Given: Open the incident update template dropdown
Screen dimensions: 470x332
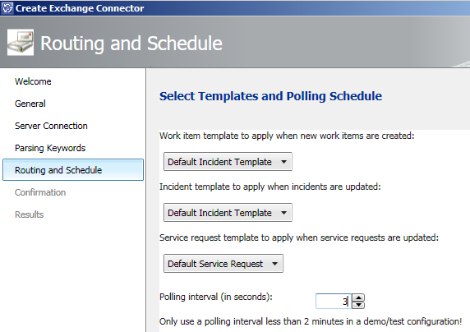Looking at the screenshot, I should pos(228,213).
